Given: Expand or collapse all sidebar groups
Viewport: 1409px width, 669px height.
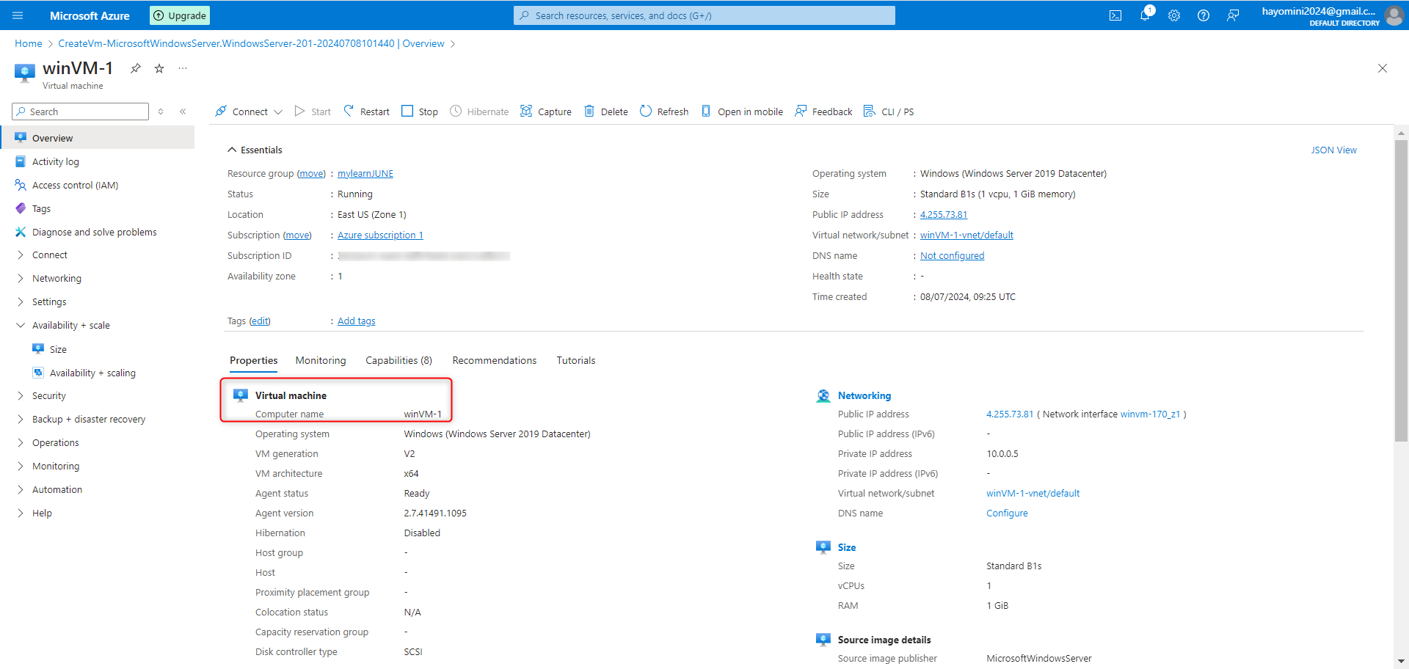Looking at the screenshot, I should pyautogui.click(x=161, y=111).
